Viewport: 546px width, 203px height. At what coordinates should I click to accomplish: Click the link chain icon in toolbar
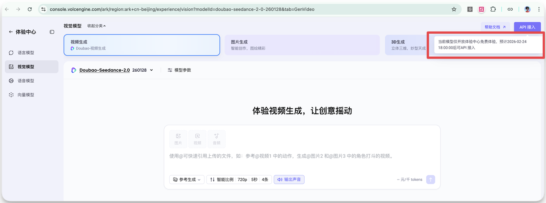(510, 9)
